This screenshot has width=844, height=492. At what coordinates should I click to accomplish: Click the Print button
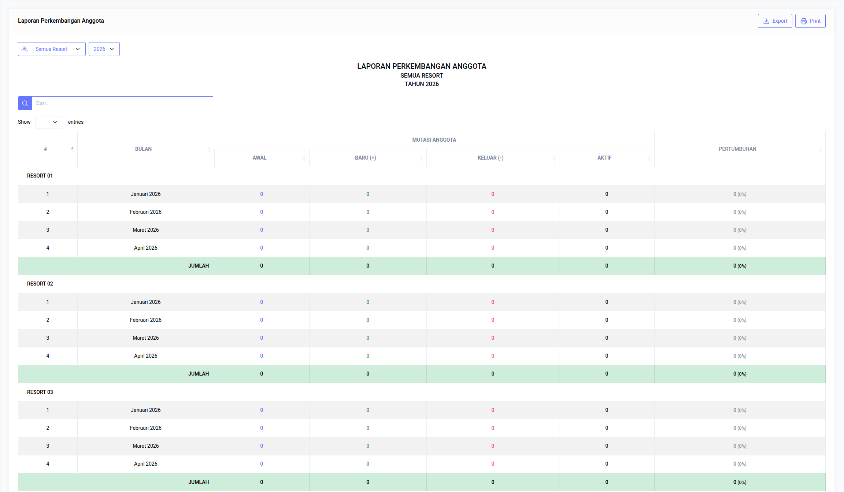[810, 21]
